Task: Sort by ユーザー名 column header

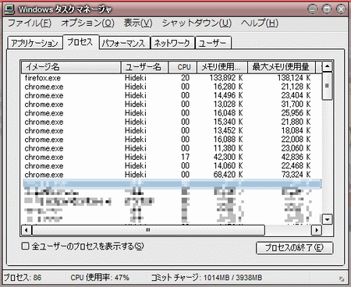Action: 144,67
